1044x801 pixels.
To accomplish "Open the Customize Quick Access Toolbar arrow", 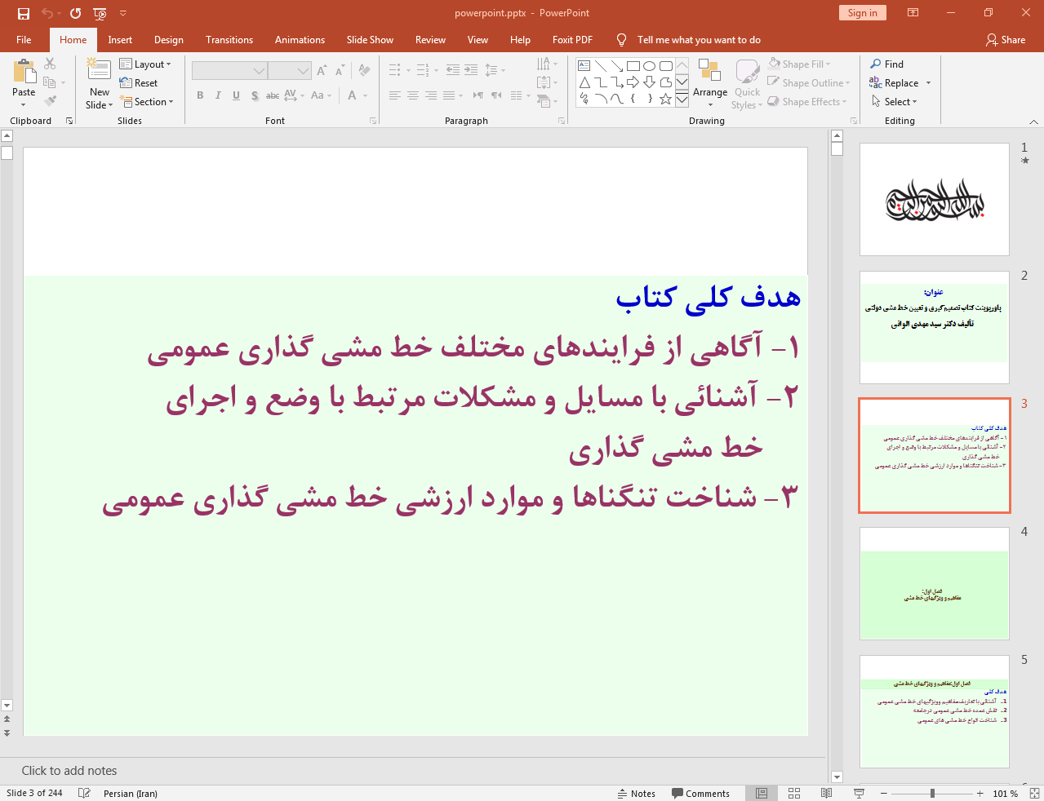I will point(123,13).
